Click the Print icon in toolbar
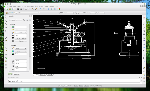The width and height of the screenshot is (150, 91). click(x=18, y=9)
